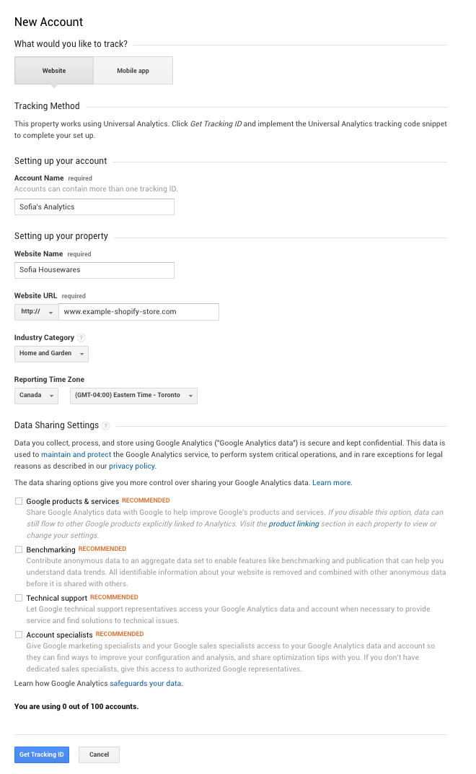Focus the Website URL text field
Screen dimensions: 476x774
(138, 312)
